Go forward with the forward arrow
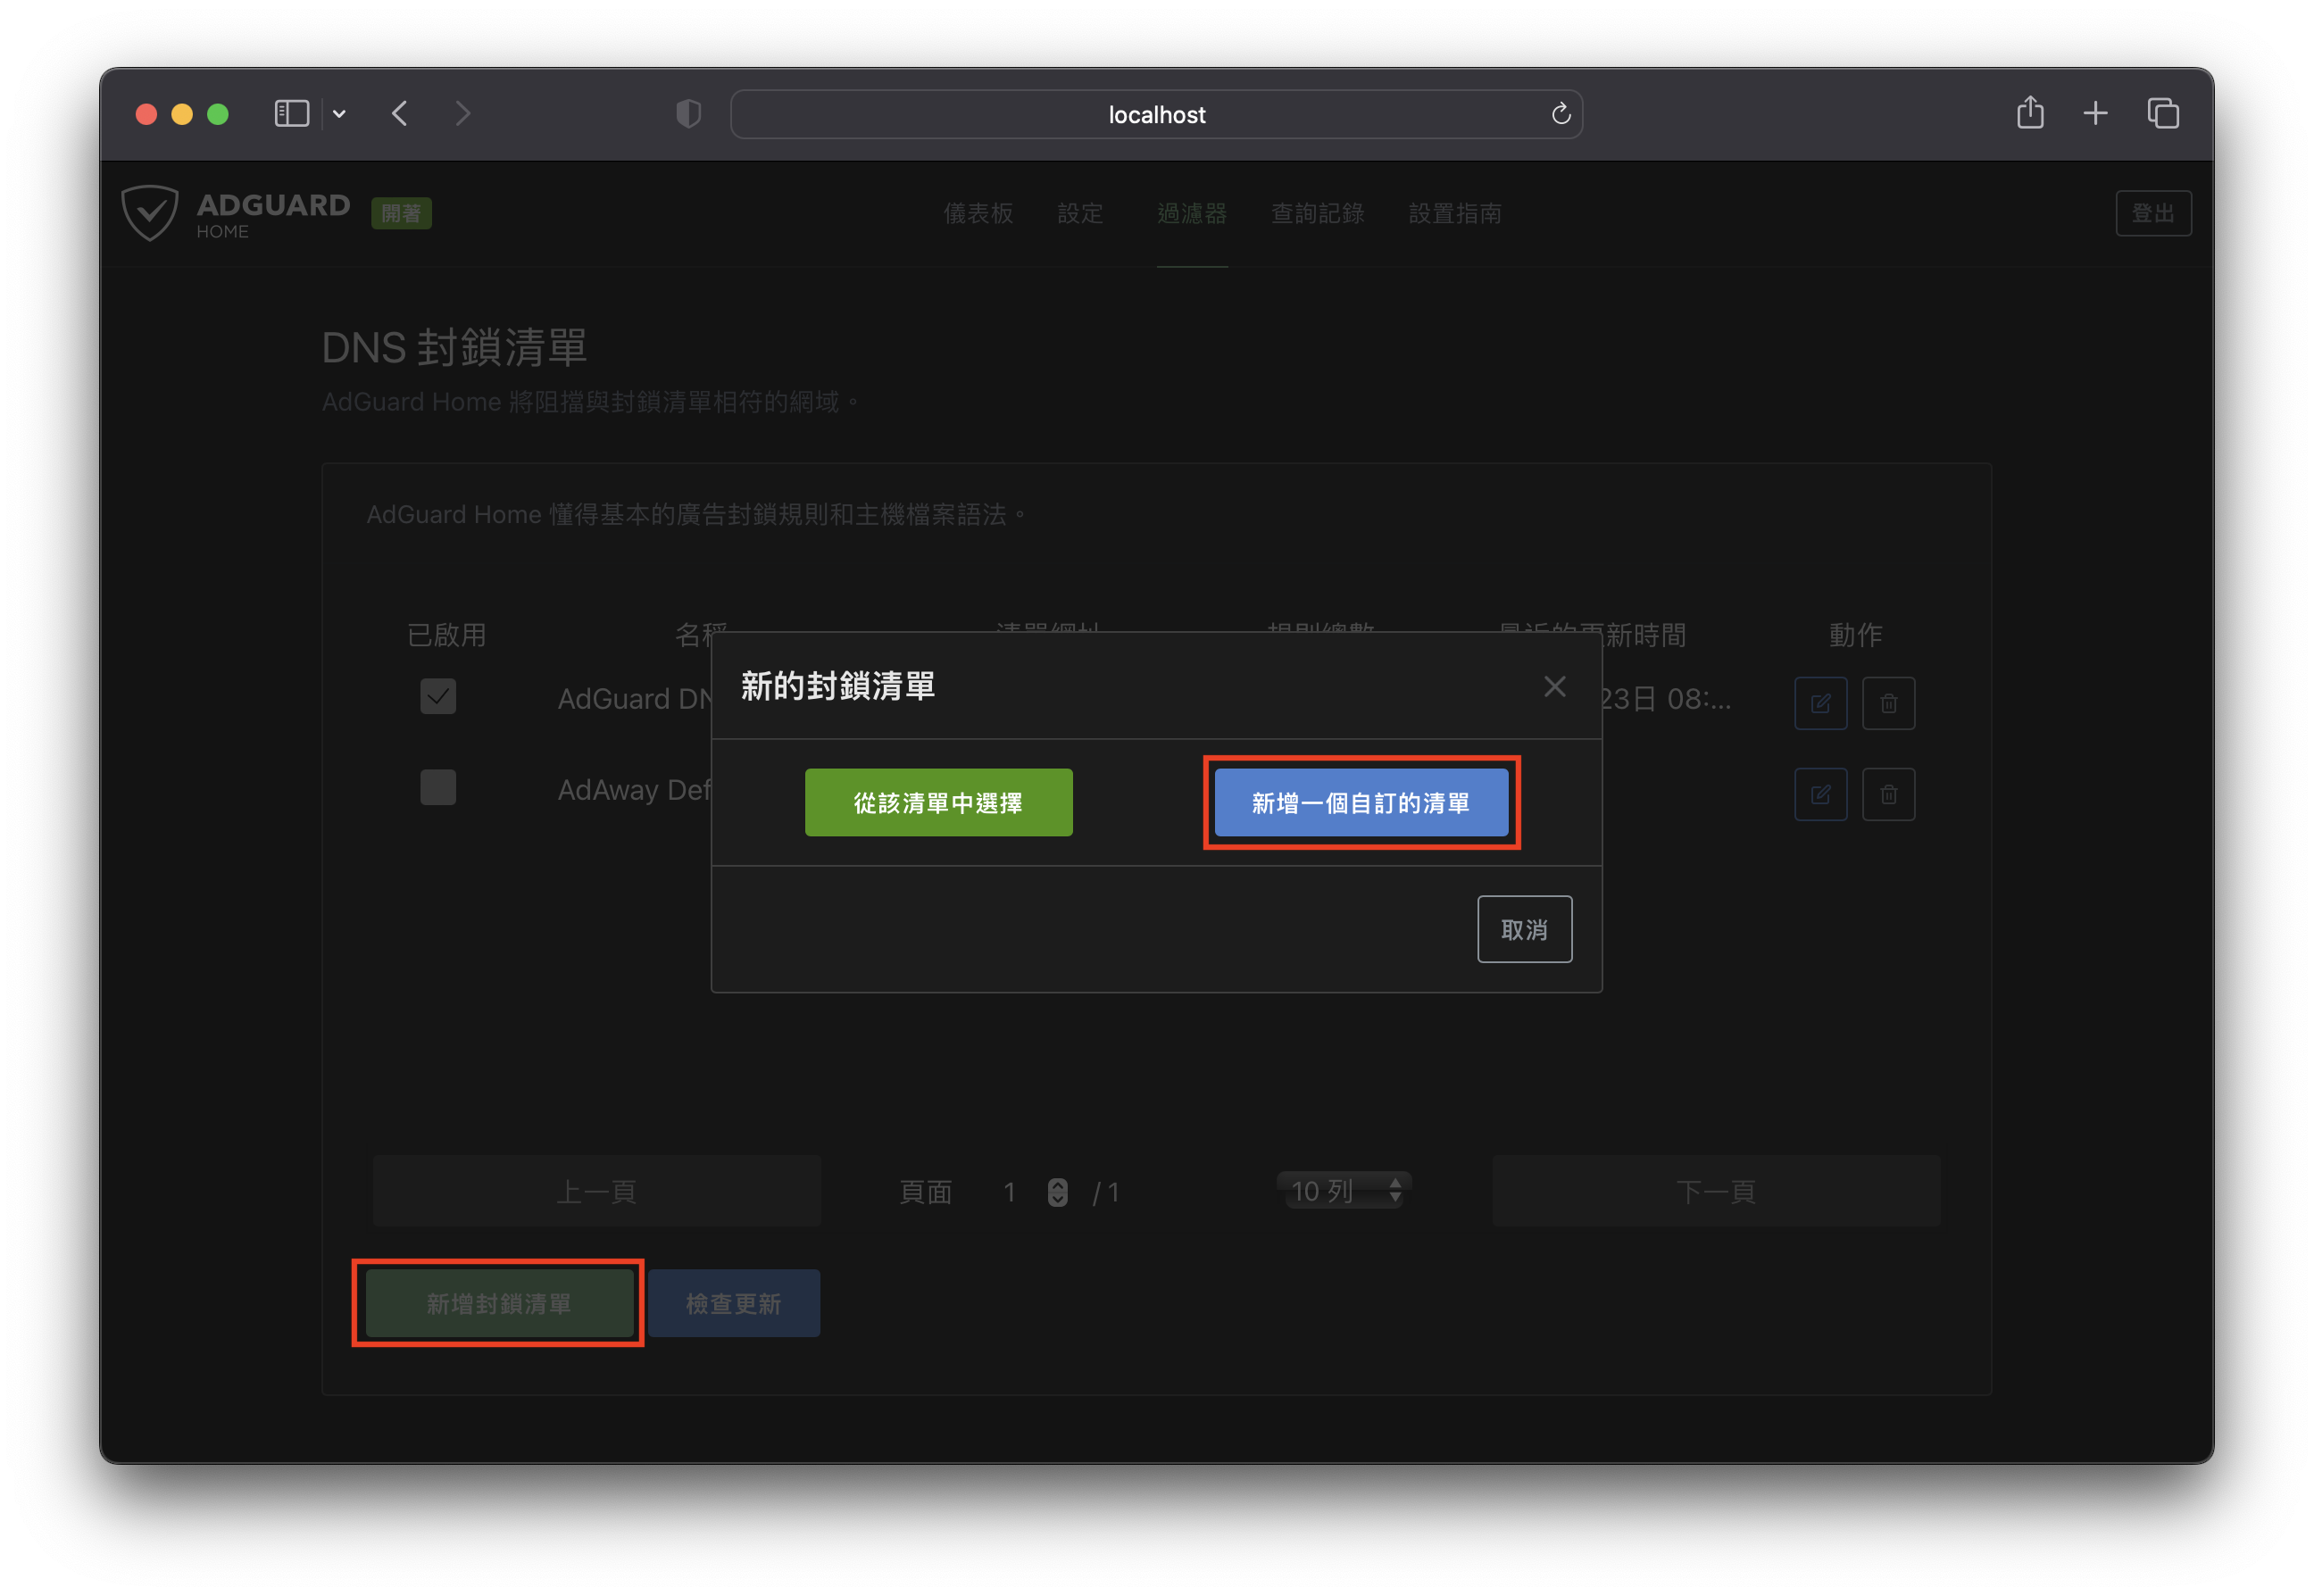This screenshot has height=1596, width=2314. coord(462,114)
